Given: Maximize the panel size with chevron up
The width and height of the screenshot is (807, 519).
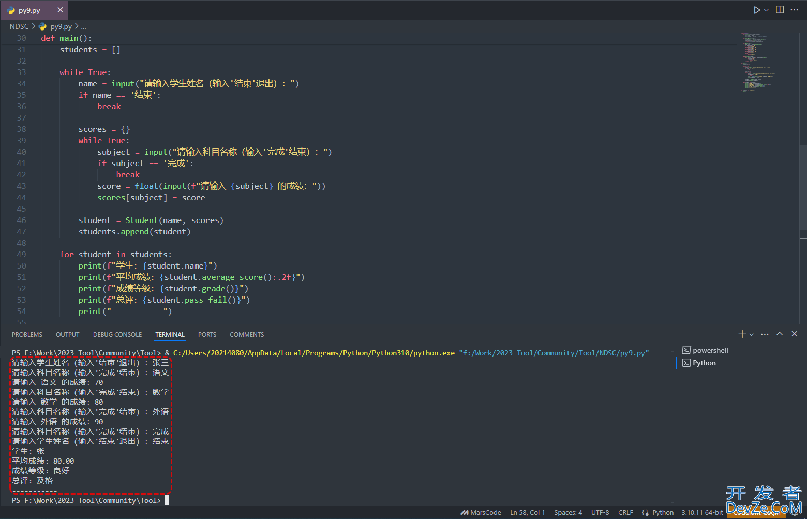Looking at the screenshot, I should pyautogui.click(x=780, y=334).
